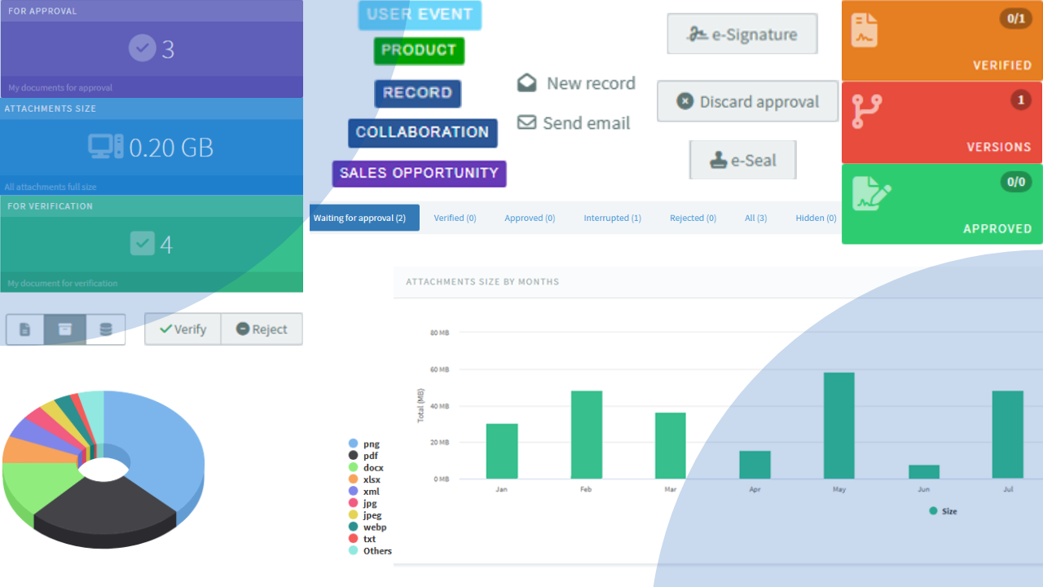Click the Jul bar in the chart
The image size is (1043, 587).
point(1008,435)
